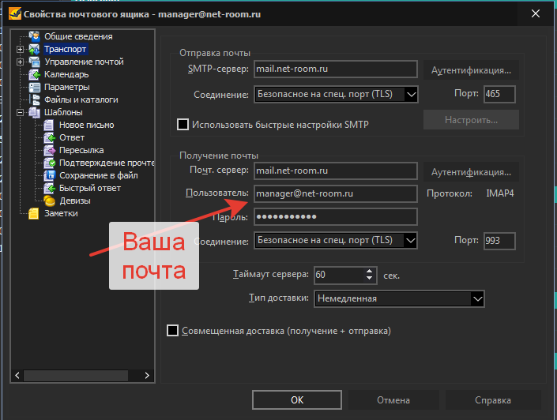Image resolution: width=557 pixels, height=420 pixels.
Task: Click the Пересылка template icon
Action: [x=49, y=150]
